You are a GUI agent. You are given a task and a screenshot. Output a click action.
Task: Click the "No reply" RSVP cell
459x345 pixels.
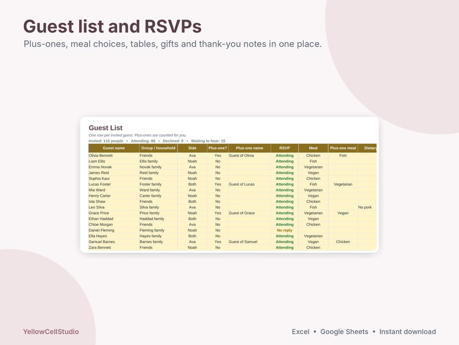(x=284, y=230)
